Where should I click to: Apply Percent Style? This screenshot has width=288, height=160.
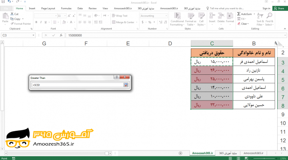pos(150,22)
